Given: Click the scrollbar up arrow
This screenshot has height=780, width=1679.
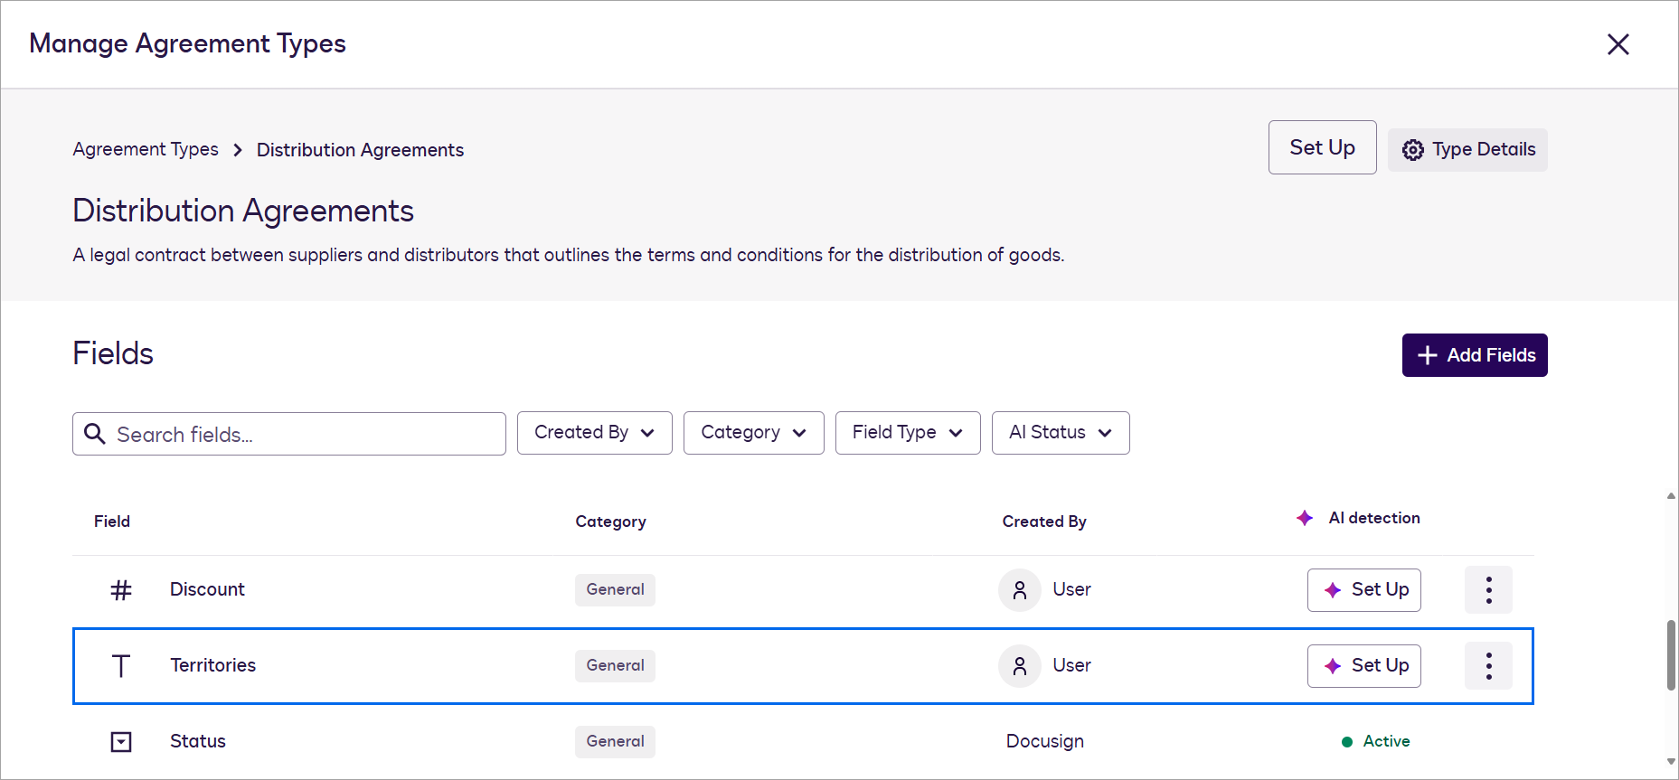Looking at the screenshot, I should click(1671, 496).
